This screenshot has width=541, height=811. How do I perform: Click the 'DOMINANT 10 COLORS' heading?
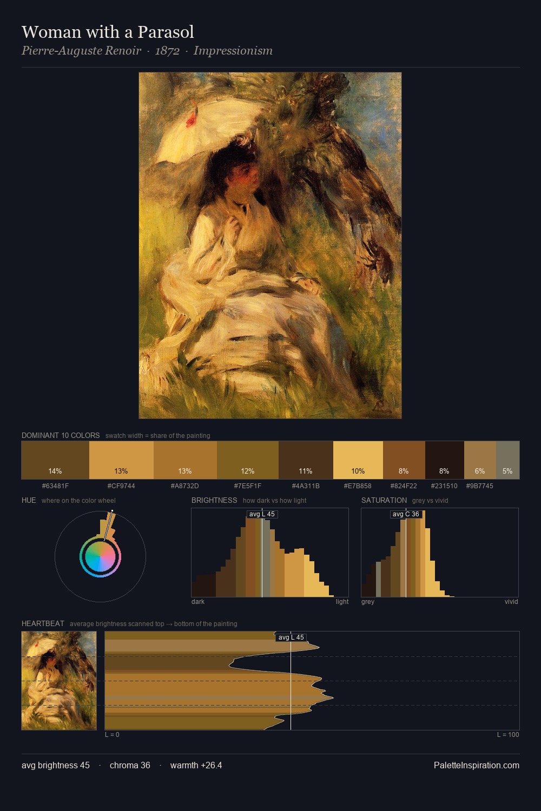[x=61, y=435]
